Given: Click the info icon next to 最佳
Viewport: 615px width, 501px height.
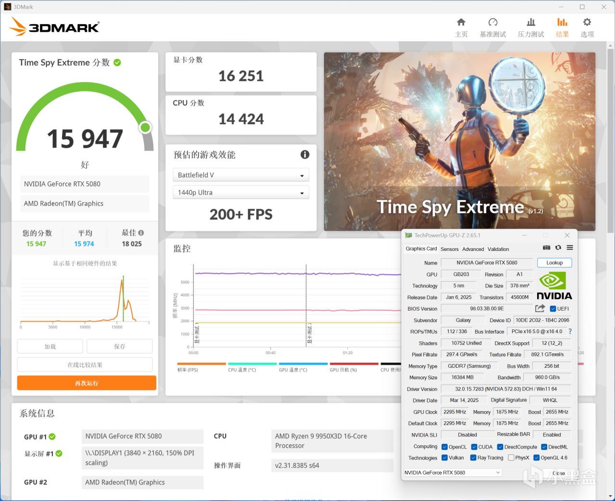Looking at the screenshot, I should pos(141,233).
